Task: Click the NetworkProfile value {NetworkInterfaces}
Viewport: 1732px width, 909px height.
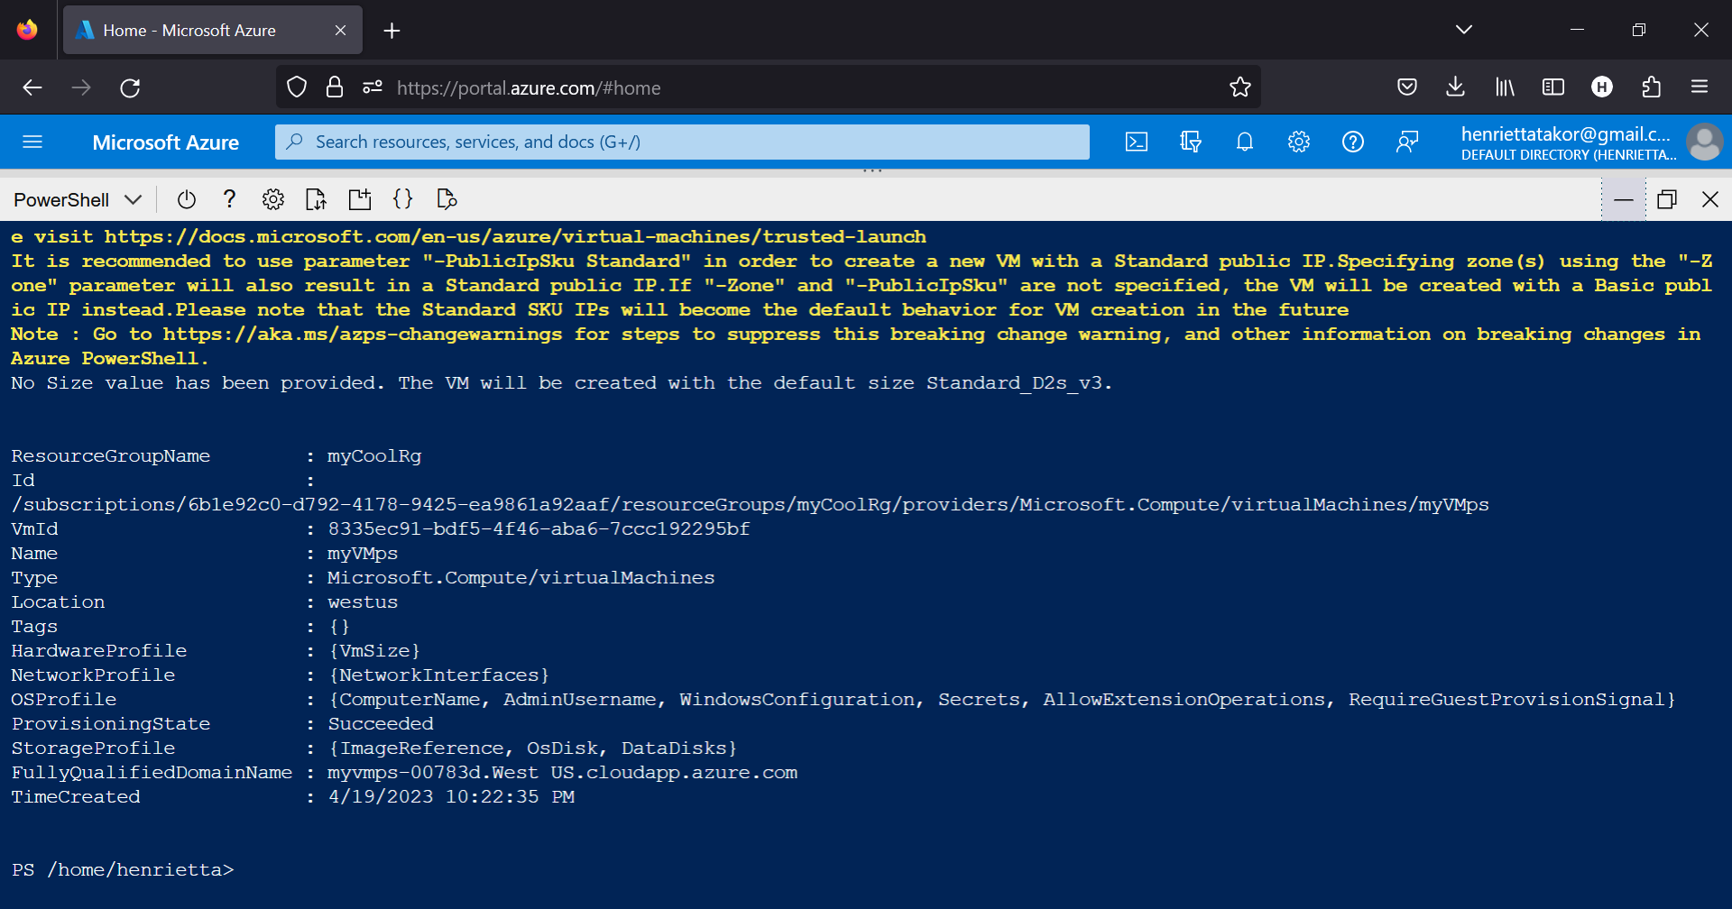Action: (x=439, y=675)
